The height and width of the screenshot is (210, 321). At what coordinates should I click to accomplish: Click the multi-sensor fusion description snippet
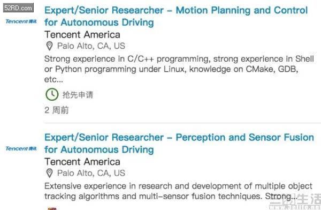pyautogui.click(x=178, y=191)
